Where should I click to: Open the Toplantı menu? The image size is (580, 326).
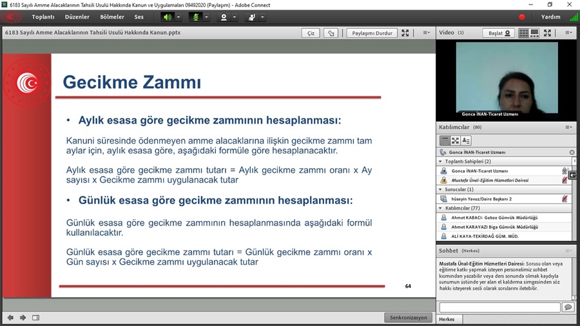click(x=43, y=17)
